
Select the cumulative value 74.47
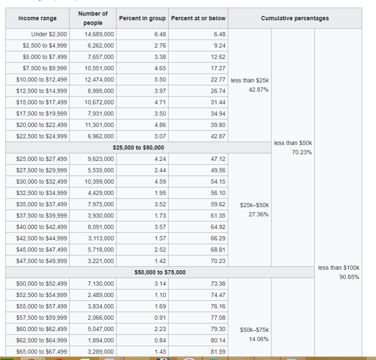[218, 295]
